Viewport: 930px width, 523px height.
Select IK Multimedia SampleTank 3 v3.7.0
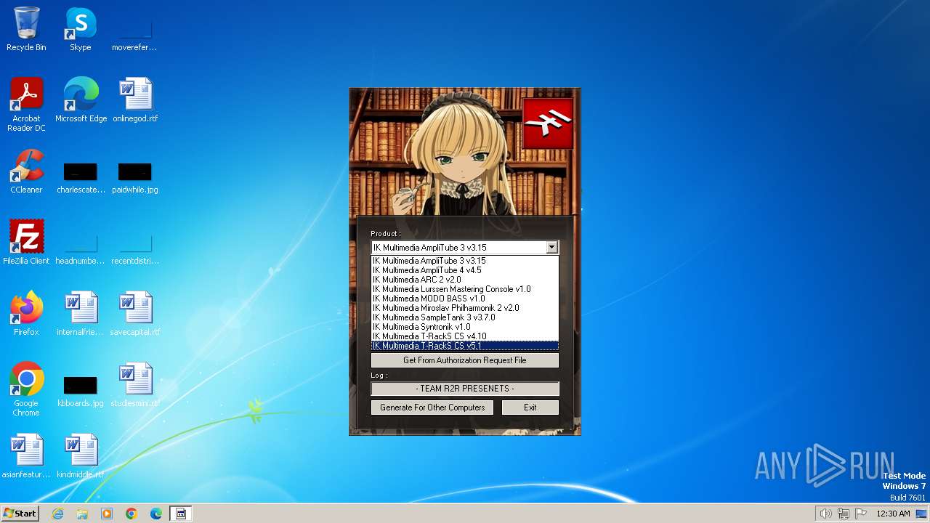(465, 317)
